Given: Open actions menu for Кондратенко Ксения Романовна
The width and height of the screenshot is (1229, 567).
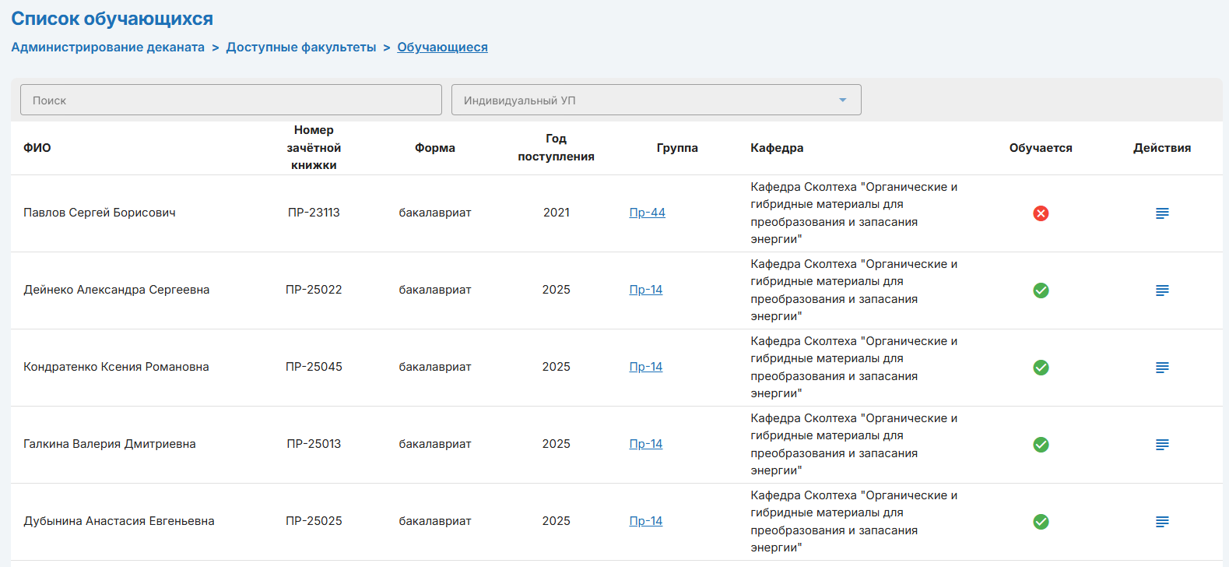Looking at the screenshot, I should (x=1161, y=368).
